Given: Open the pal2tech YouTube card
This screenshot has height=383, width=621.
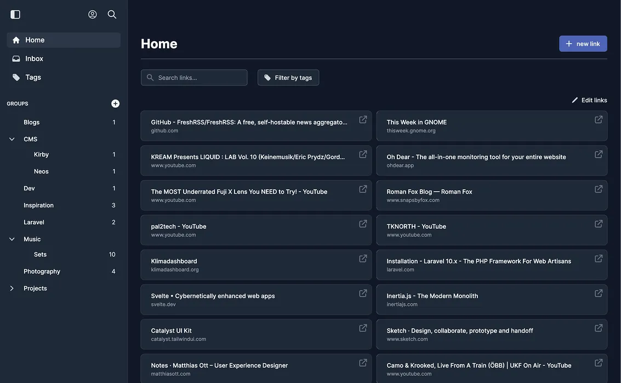Looking at the screenshot, I should pyautogui.click(x=257, y=230).
